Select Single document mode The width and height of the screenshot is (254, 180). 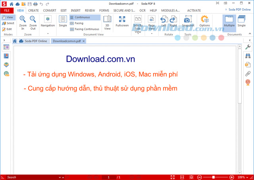tap(242, 21)
